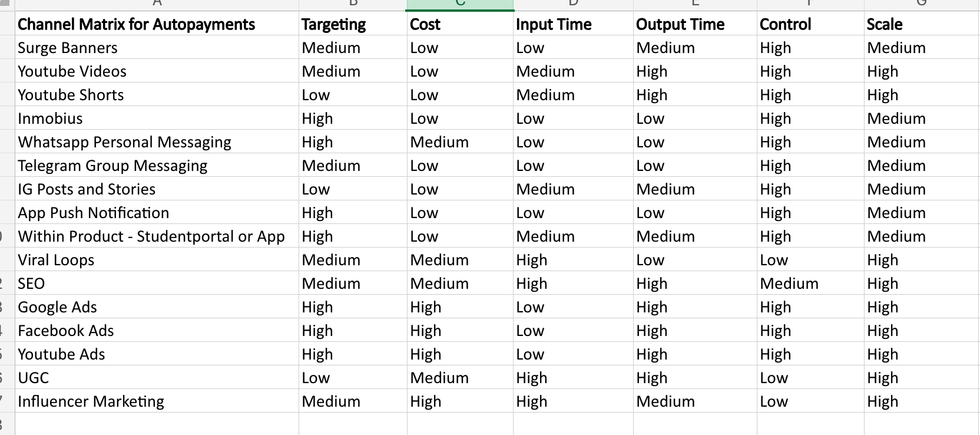Image resolution: width=980 pixels, height=435 pixels.
Task: Select the 'Within Product - Studentportal or App' cell
Action: tap(151, 236)
